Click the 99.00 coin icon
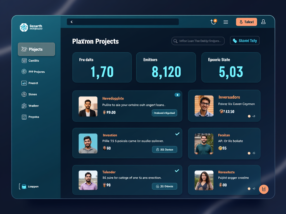This screenshot has height=214, width=286. click(104, 112)
